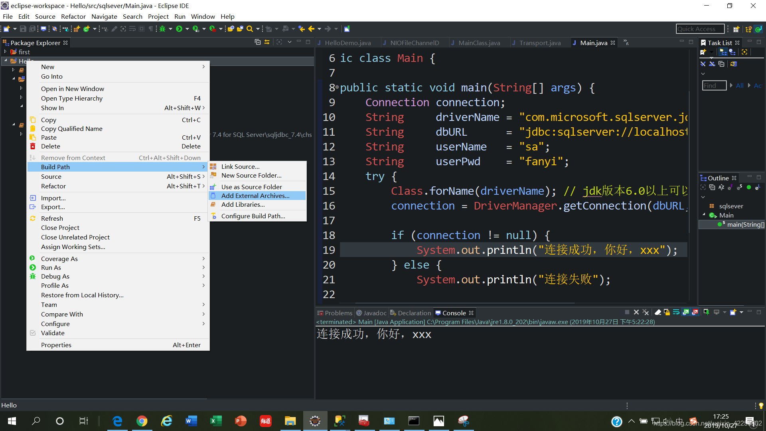
Task: Select Configure Build Path option
Action: click(x=253, y=216)
